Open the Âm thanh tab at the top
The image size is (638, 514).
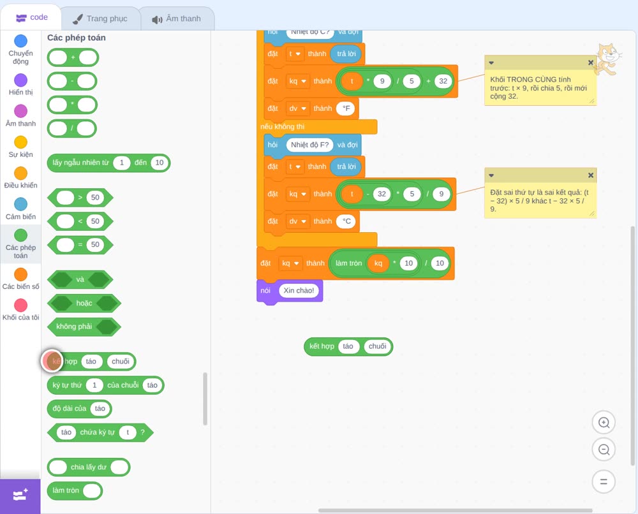177,18
